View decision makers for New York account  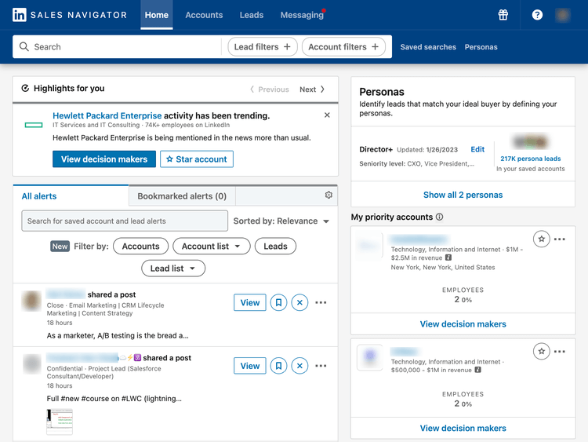[x=463, y=324]
